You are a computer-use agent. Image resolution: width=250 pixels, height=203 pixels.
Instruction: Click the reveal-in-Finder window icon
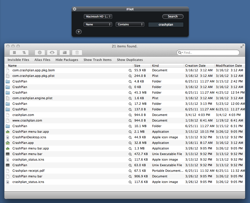tap(64, 53)
